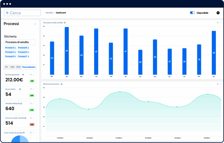The image size is (224, 143).
Task: Remove the Processo C tag
Action: [x=15, y=52]
